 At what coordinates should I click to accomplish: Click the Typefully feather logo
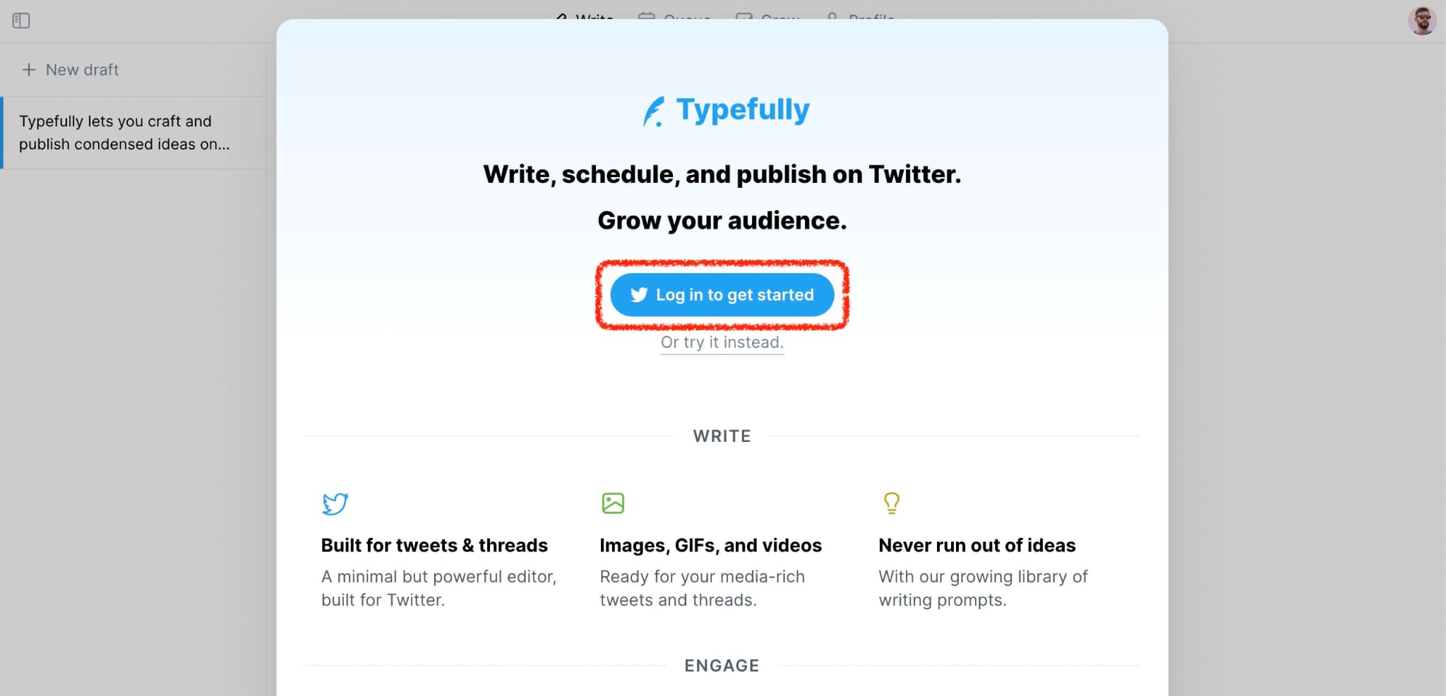(655, 109)
